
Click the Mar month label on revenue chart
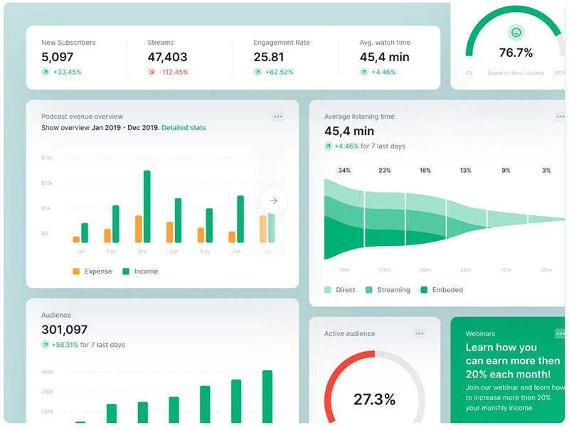[x=143, y=252]
